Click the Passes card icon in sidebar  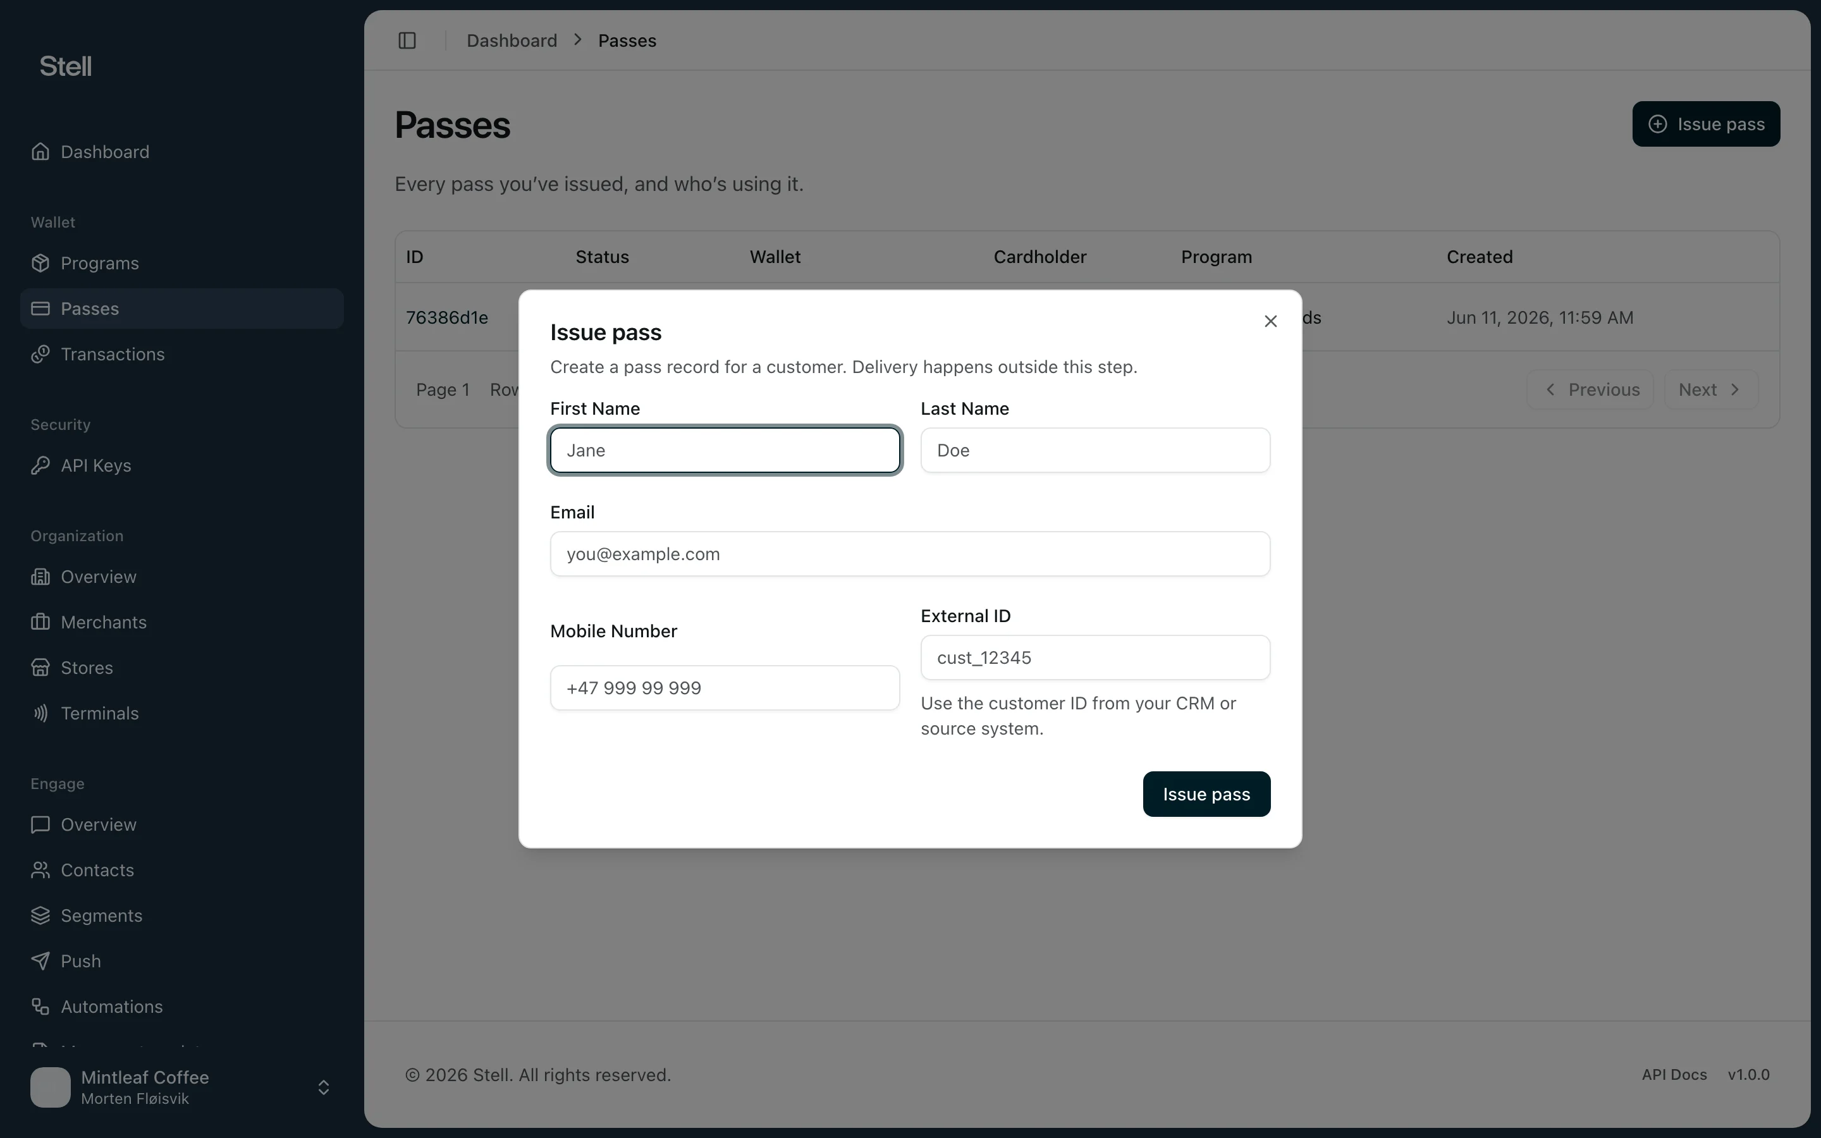tap(40, 309)
